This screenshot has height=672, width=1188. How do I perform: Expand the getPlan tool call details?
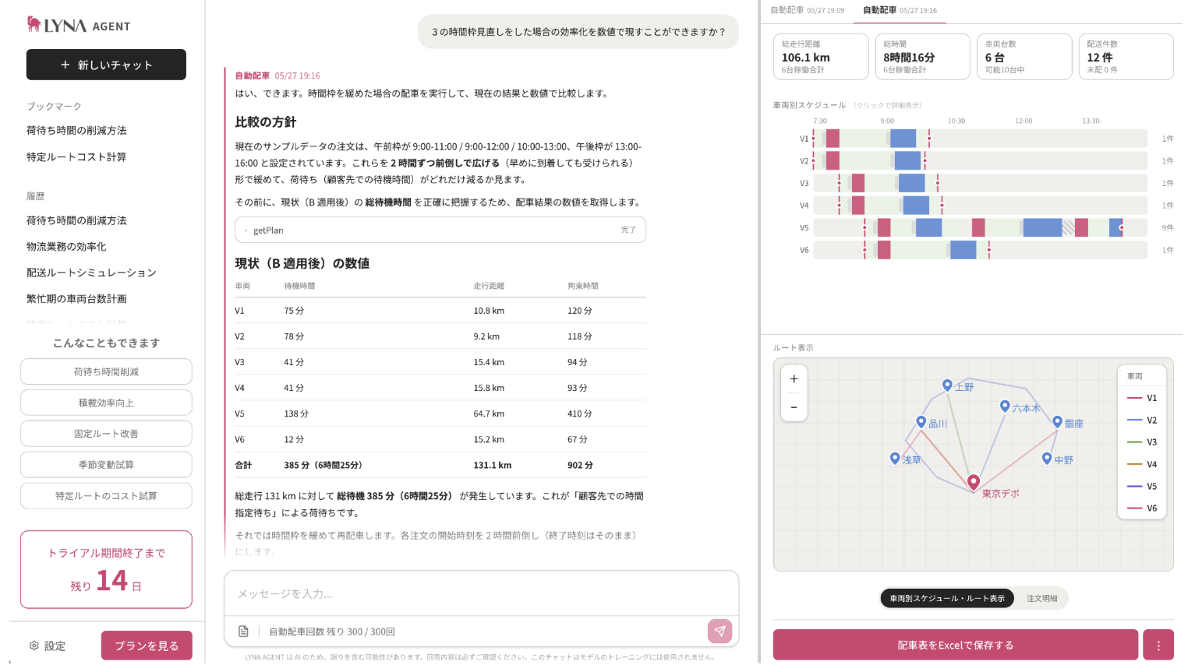point(440,230)
